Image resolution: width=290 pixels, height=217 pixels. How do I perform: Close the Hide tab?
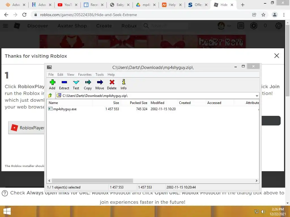pos(232,5)
